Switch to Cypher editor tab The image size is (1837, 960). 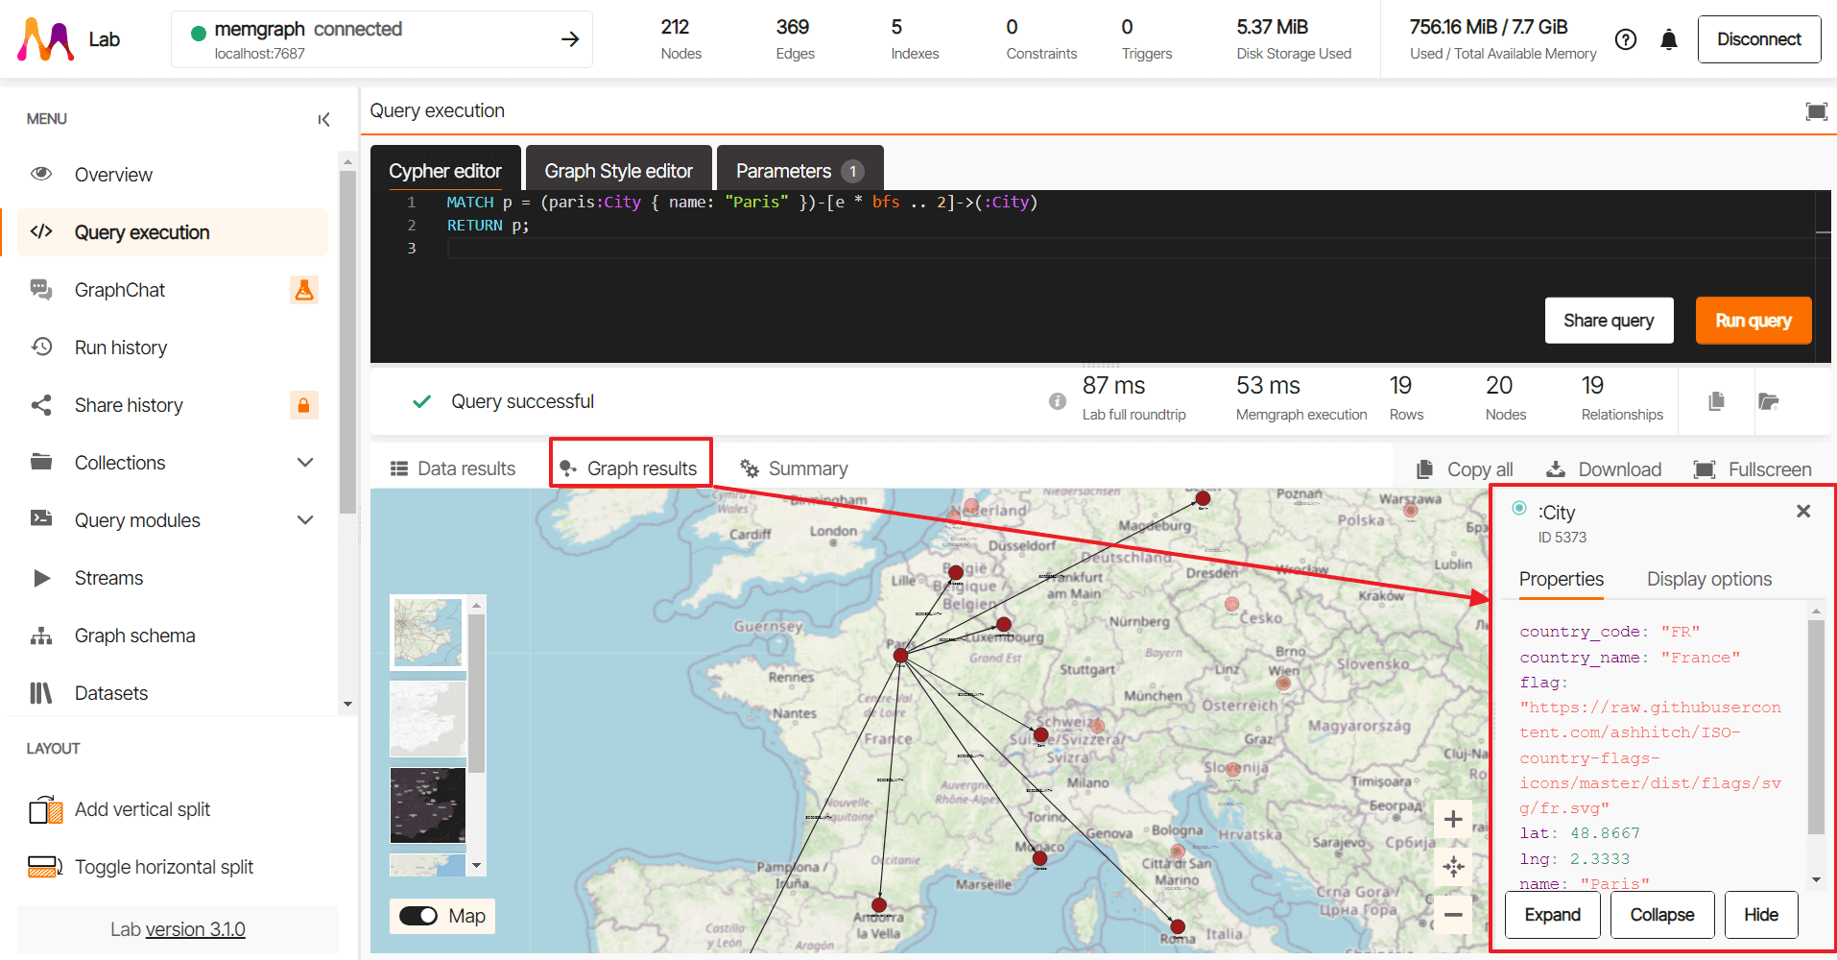[x=445, y=169]
